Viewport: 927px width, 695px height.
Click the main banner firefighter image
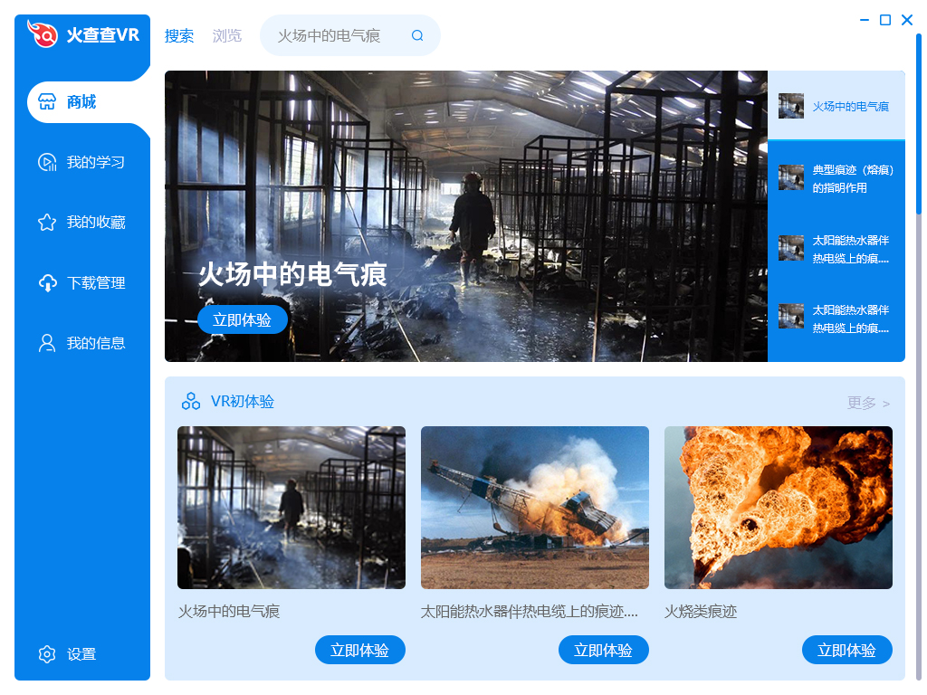[x=466, y=216]
